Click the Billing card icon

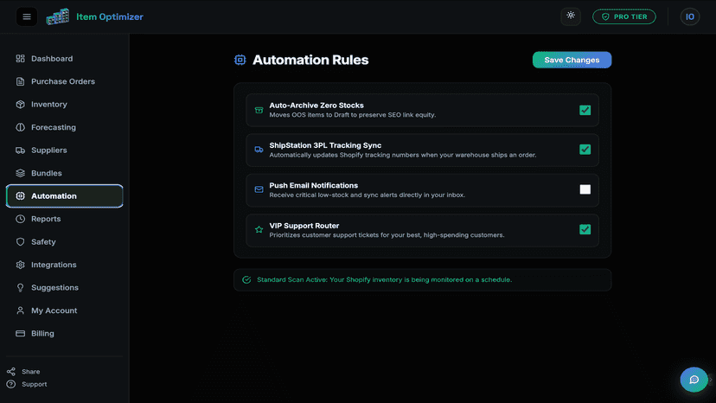[20, 333]
